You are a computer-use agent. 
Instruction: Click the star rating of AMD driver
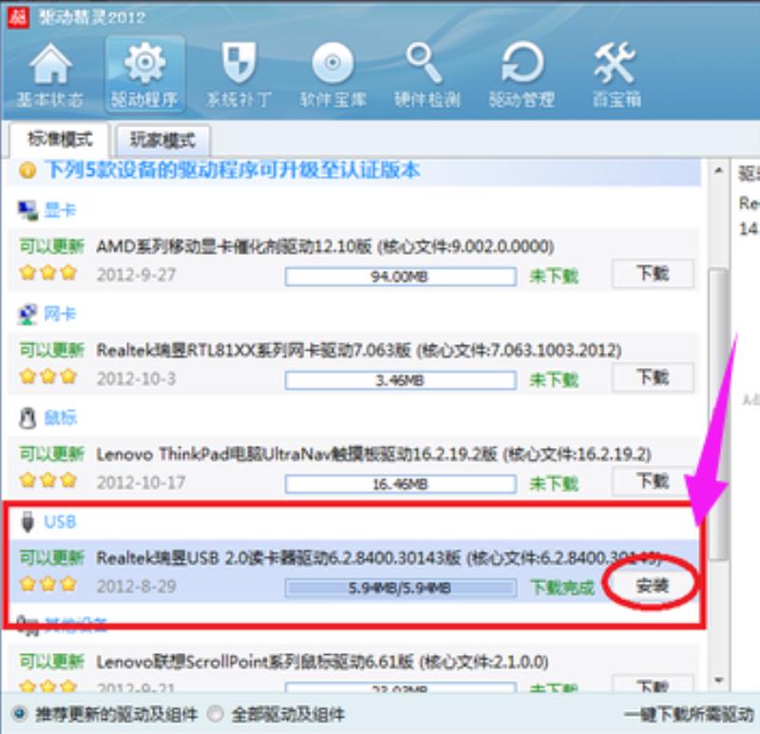[48, 273]
